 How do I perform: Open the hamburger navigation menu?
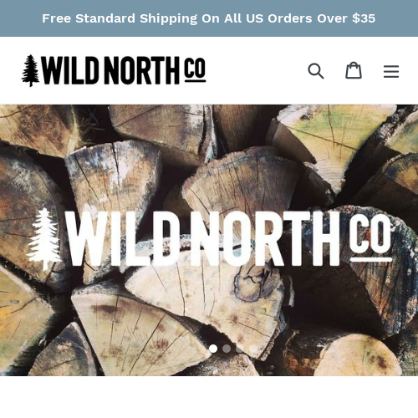click(391, 71)
